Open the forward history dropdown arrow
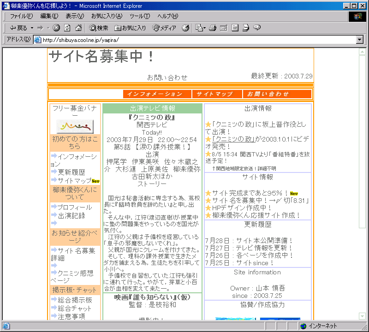 [x=48, y=28]
